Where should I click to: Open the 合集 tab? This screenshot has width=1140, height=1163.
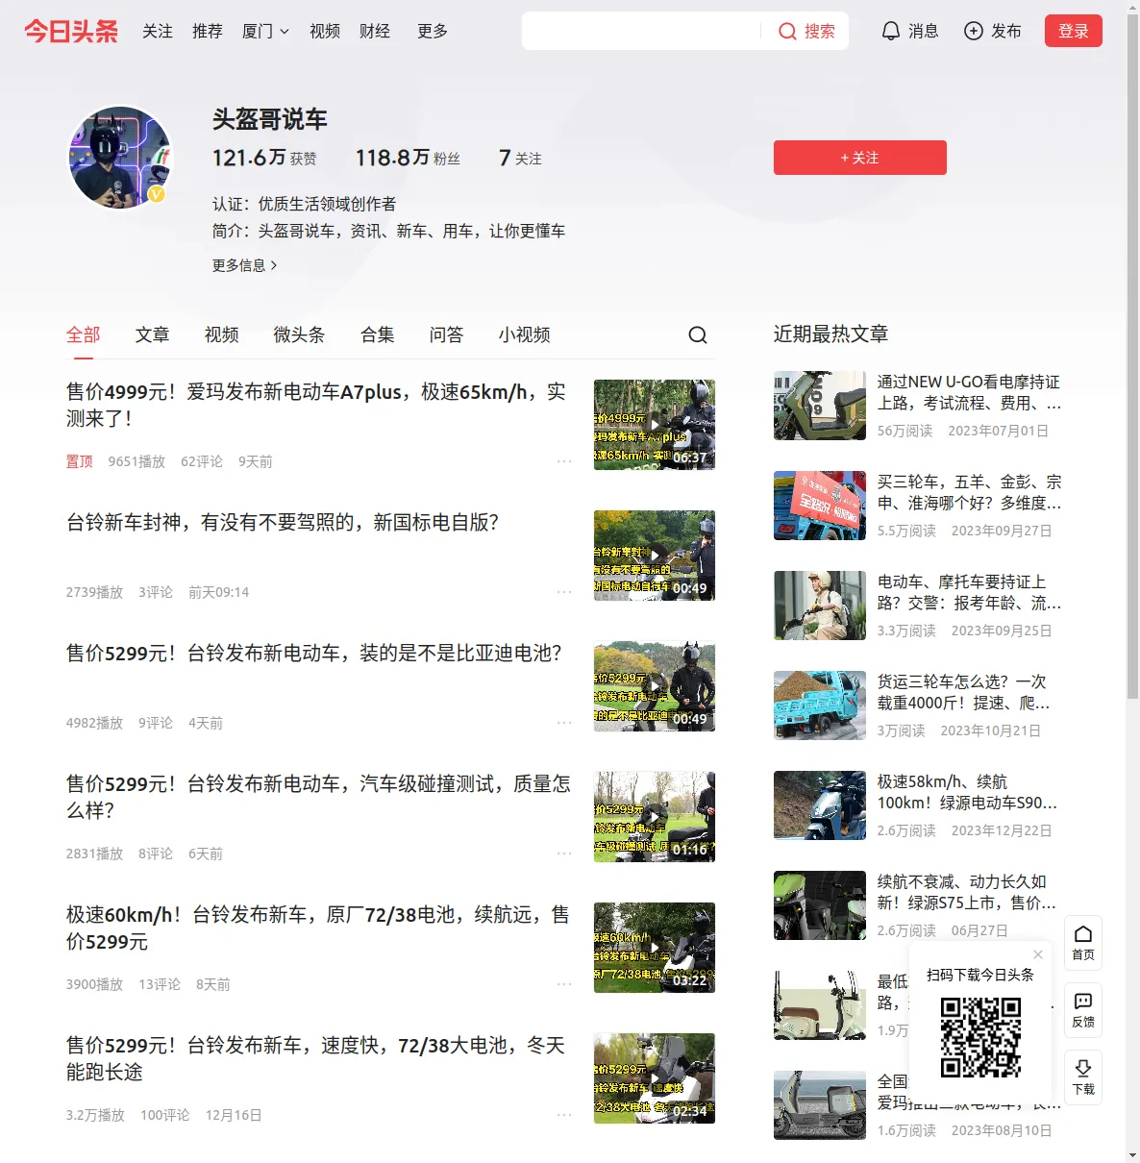tap(378, 334)
